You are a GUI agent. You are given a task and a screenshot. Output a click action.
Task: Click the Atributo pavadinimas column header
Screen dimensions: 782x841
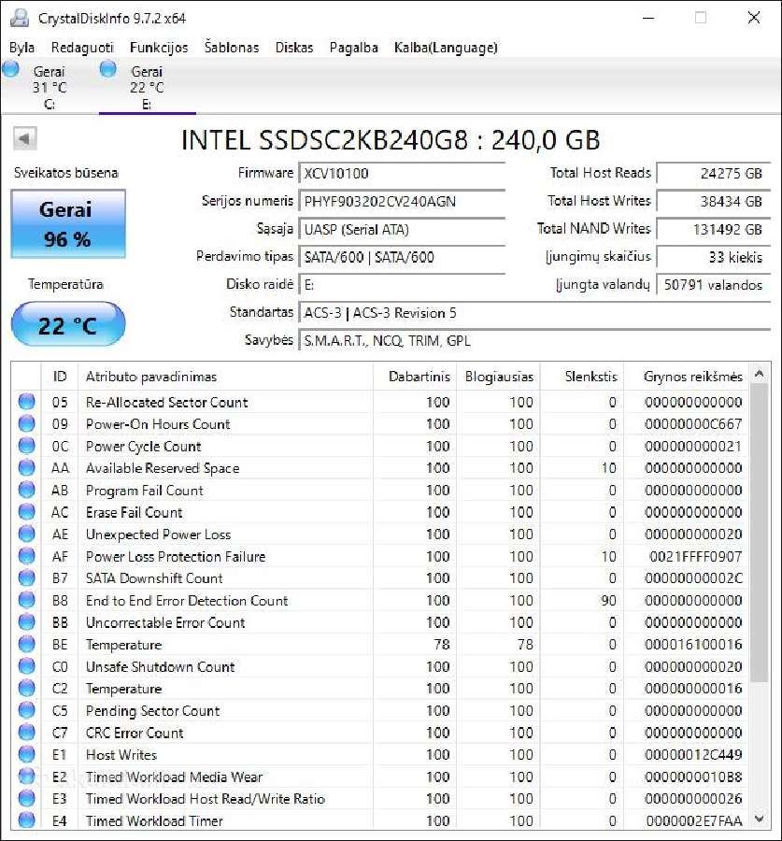(225, 377)
